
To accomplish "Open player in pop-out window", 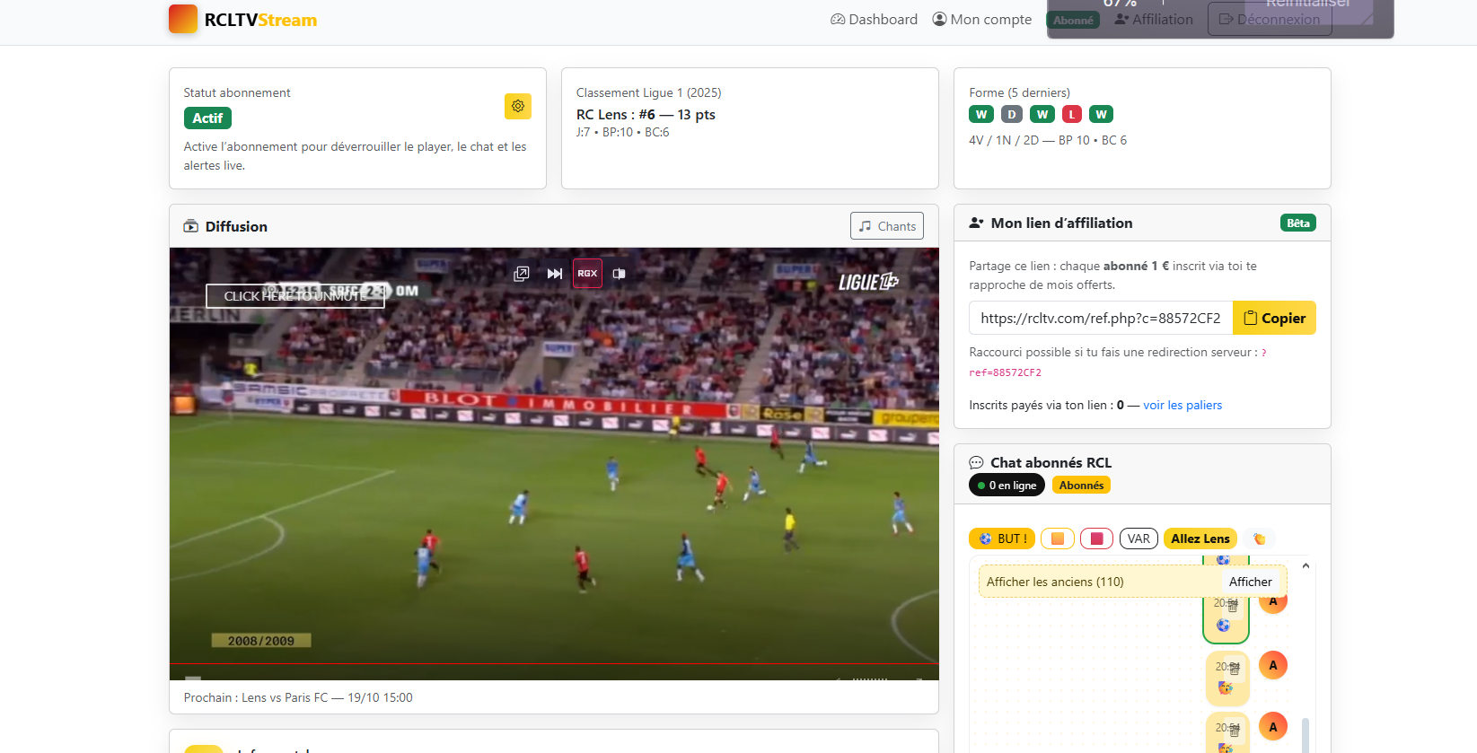I will coord(521,274).
